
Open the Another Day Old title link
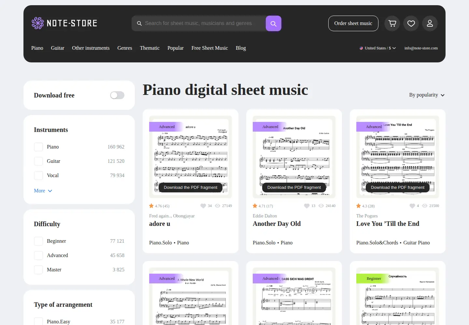pos(277,224)
